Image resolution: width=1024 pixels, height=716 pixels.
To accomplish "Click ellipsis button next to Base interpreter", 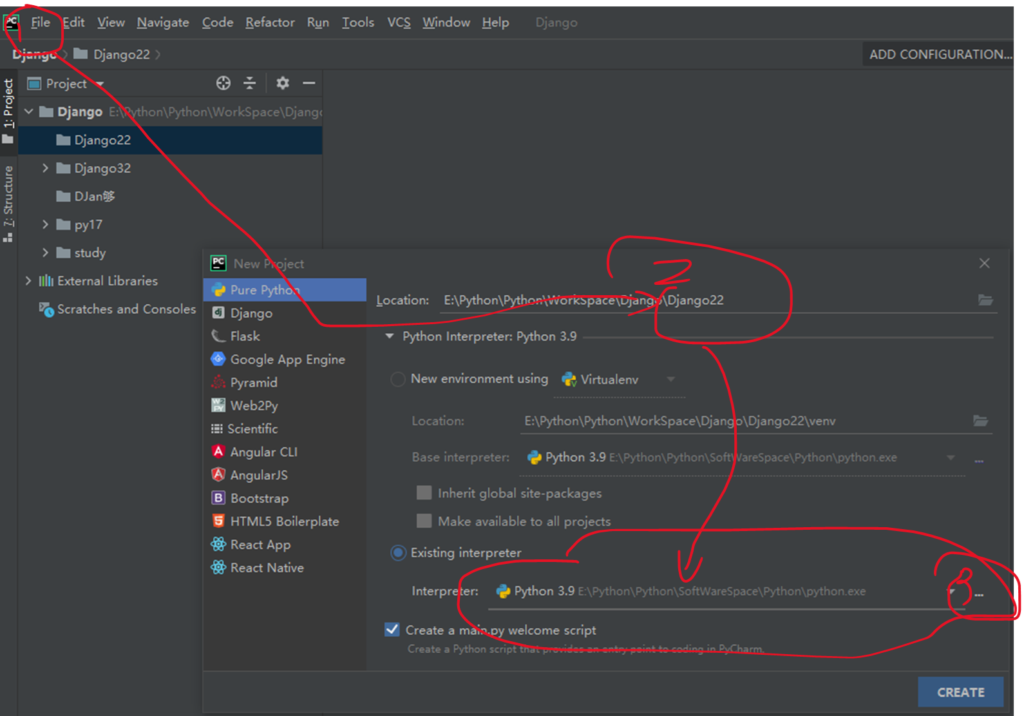I will pos(979,460).
